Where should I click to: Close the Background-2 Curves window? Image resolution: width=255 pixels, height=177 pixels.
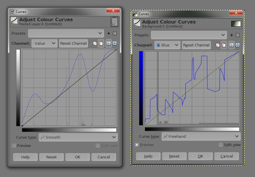pos(236,13)
